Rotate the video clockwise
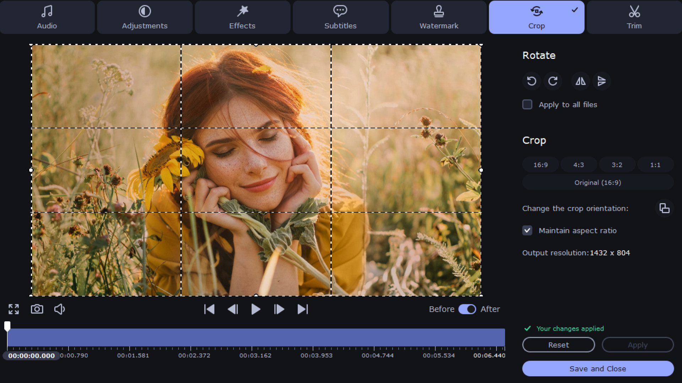This screenshot has height=383, width=682. (x=553, y=81)
